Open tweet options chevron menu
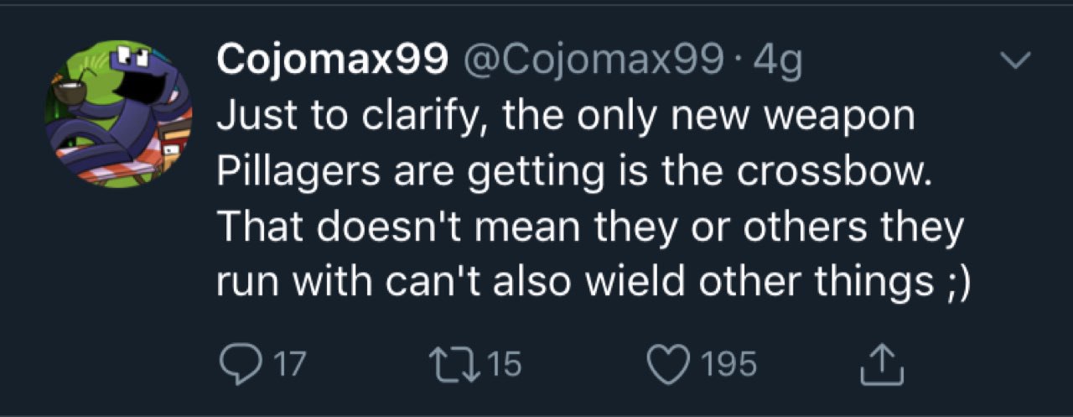Viewport: 1073px width, 417px height. point(1016,60)
